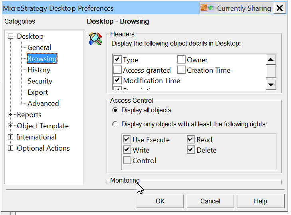Image resolution: width=291 pixels, height=215 pixels.
Task: Enable the Creation Time checkbox
Action: pos(181,70)
